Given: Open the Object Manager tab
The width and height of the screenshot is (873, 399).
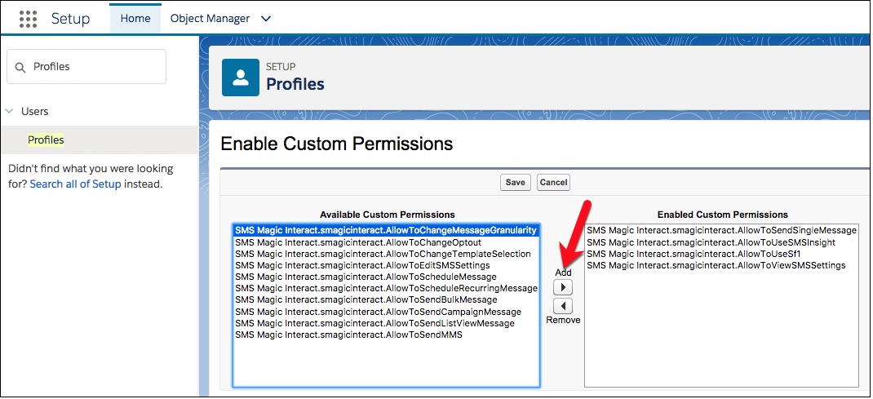Looking at the screenshot, I should (210, 19).
